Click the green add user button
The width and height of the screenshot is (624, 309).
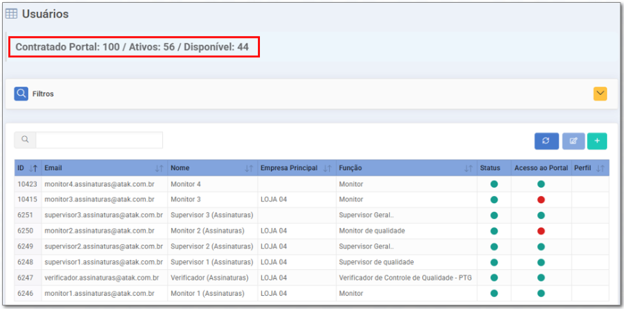(597, 141)
